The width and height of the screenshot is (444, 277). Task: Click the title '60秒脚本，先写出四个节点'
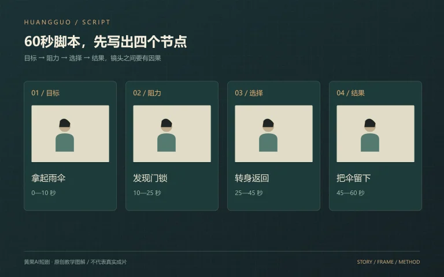coord(106,42)
